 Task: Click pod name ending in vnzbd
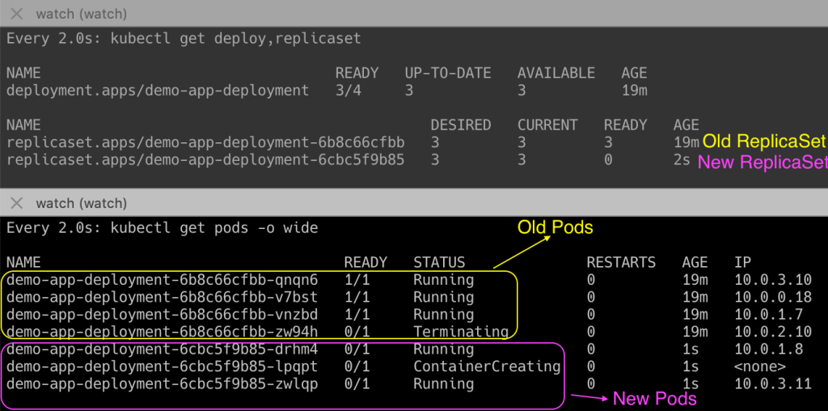pyautogui.click(x=162, y=314)
